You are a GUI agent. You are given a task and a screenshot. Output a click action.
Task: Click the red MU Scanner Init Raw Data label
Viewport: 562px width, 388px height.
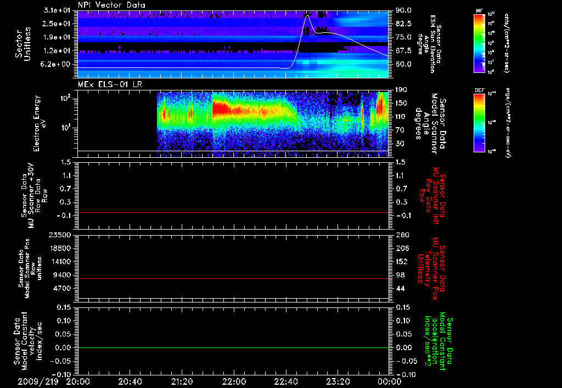pyautogui.click(x=432, y=196)
